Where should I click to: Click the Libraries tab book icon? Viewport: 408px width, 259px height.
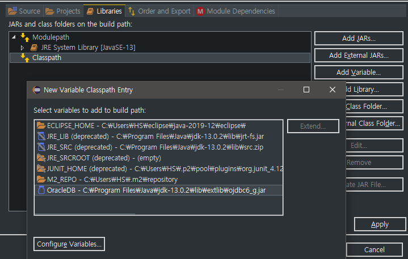click(x=90, y=11)
